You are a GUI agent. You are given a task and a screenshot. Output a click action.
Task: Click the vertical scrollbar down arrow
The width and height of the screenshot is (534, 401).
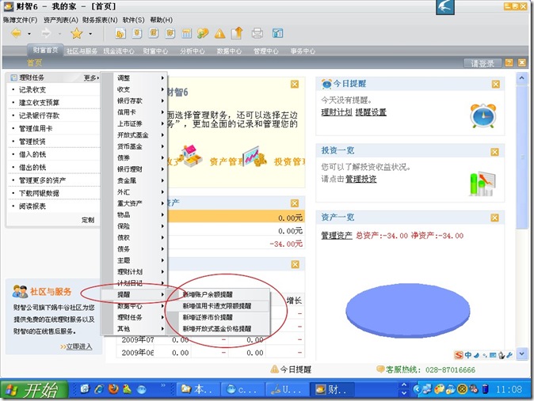pyautogui.click(x=522, y=354)
